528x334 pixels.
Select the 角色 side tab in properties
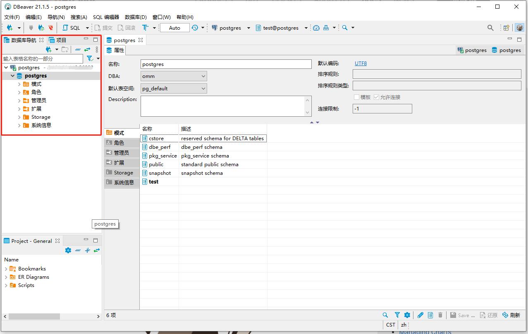[x=119, y=143]
